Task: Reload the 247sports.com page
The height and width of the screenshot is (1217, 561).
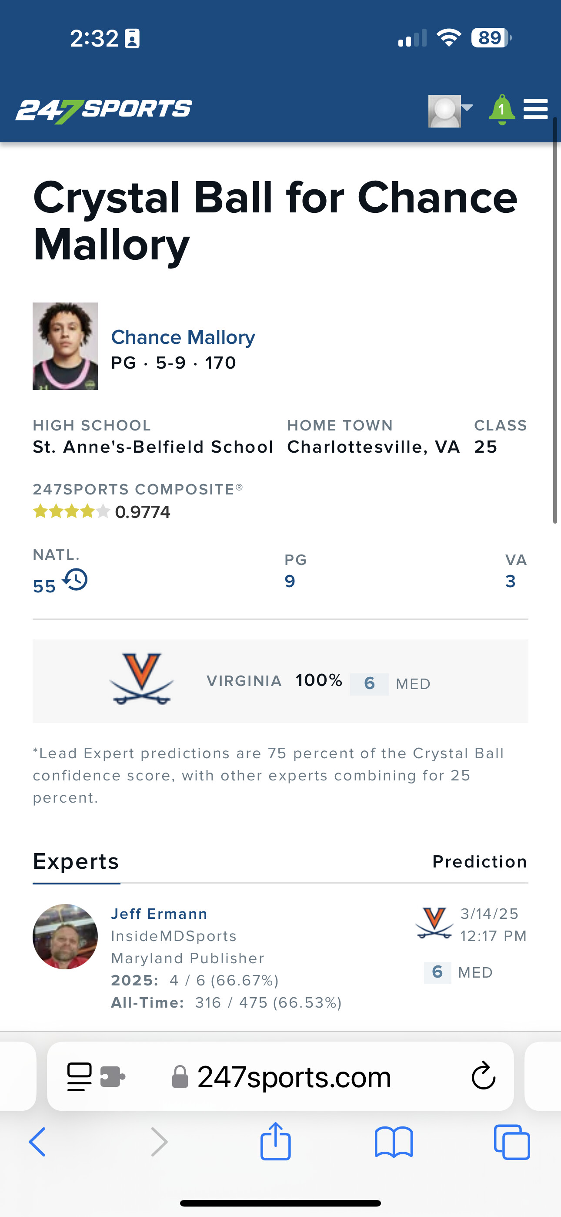Action: [x=484, y=1076]
